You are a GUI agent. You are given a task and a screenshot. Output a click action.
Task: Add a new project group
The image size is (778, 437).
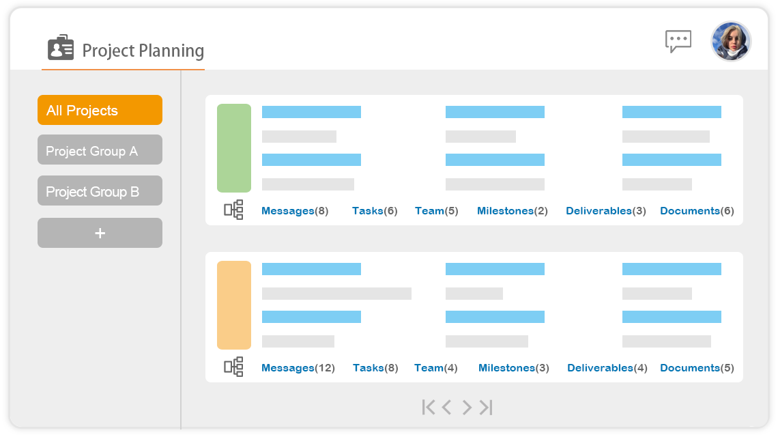100,233
